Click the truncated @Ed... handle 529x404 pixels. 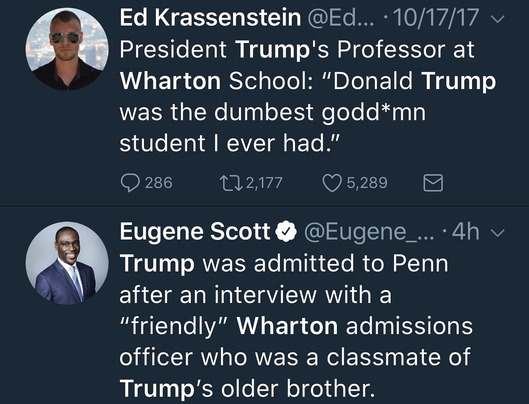(341, 18)
